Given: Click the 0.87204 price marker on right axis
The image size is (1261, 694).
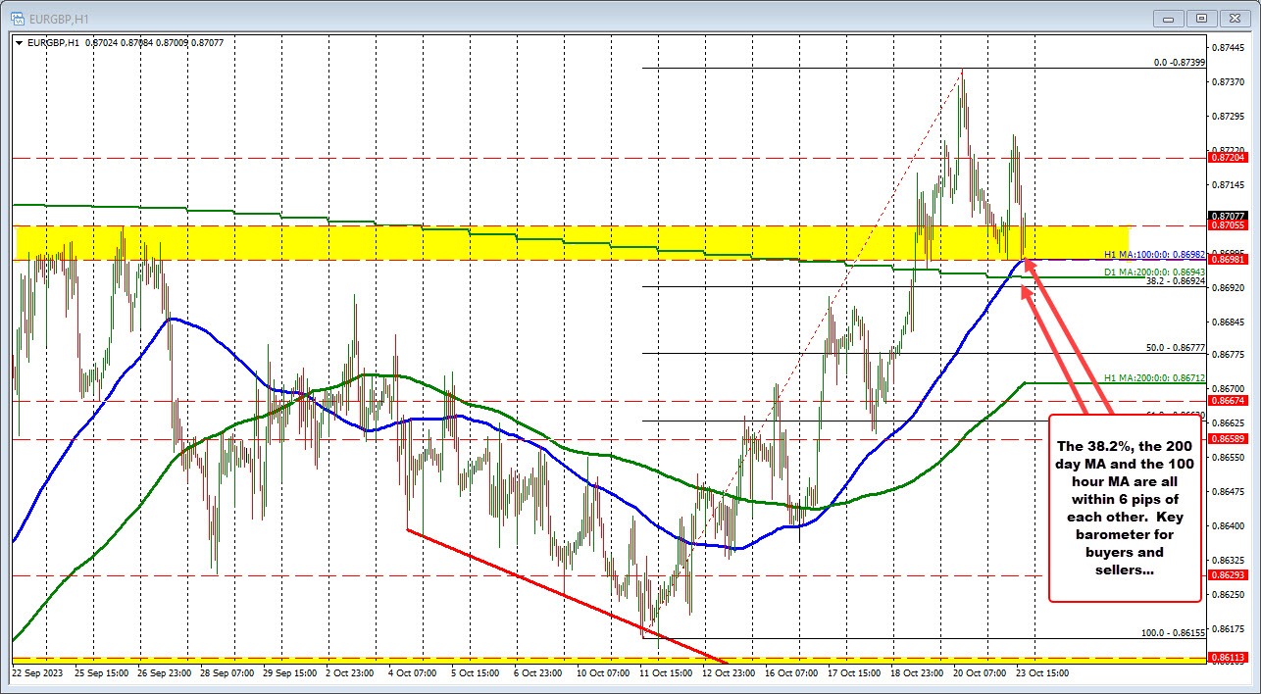Looking at the screenshot, I should (1229, 157).
